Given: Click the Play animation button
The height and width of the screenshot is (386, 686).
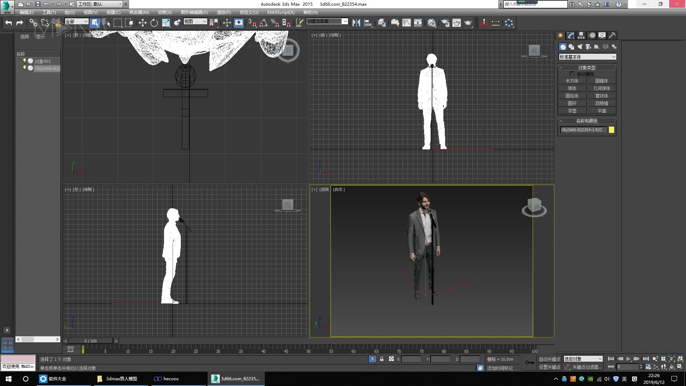Looking at the screenshot, I should pyautogui.click(x=628, y=359).
